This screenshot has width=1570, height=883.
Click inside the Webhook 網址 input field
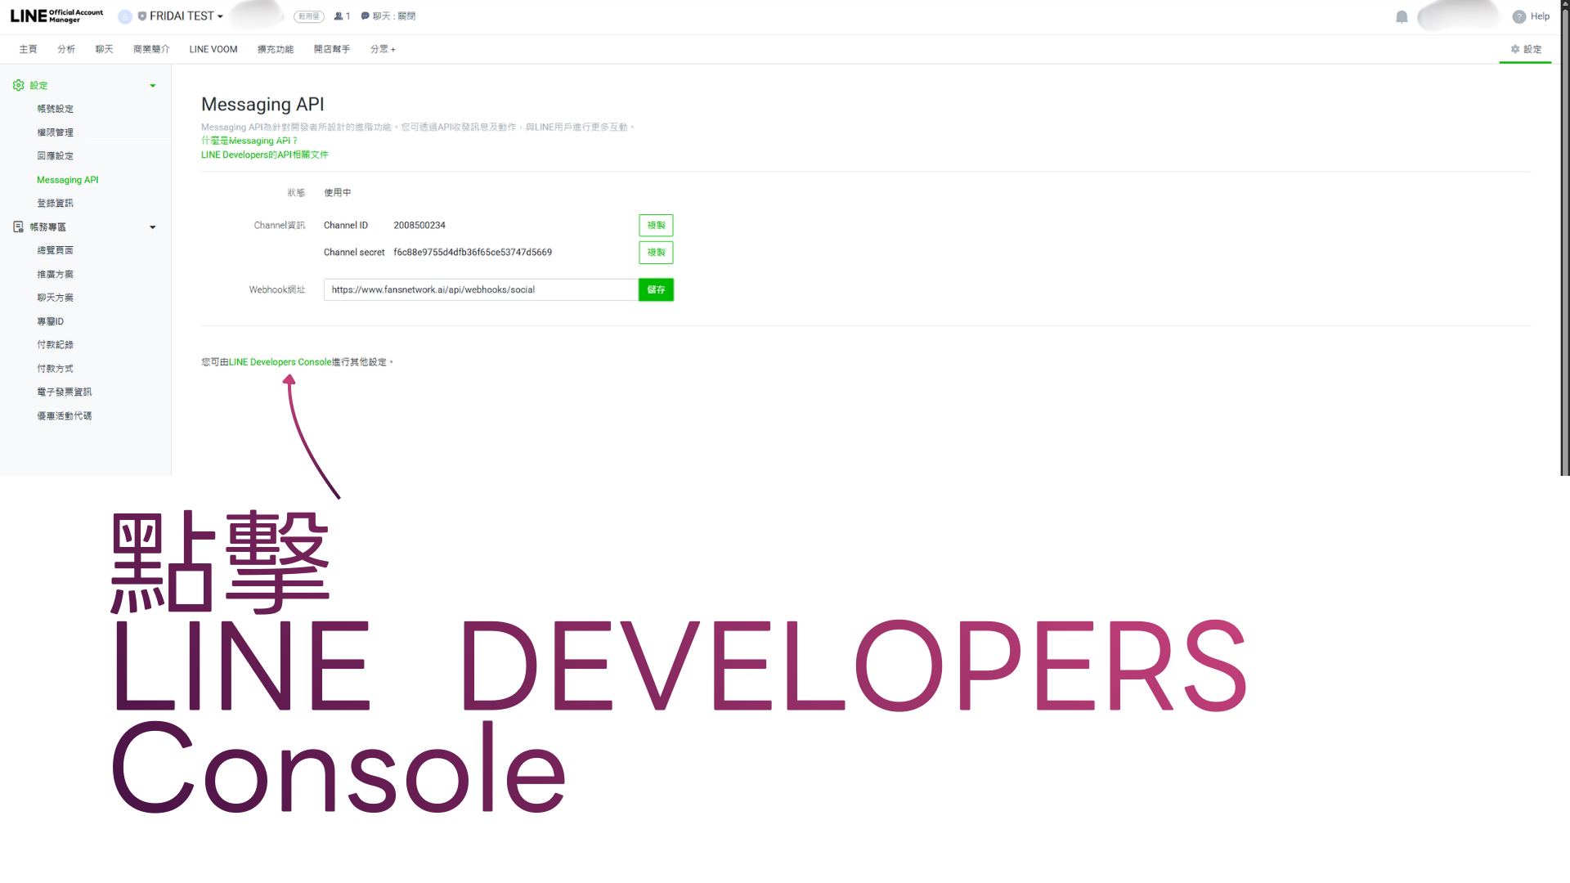(478, 289)
